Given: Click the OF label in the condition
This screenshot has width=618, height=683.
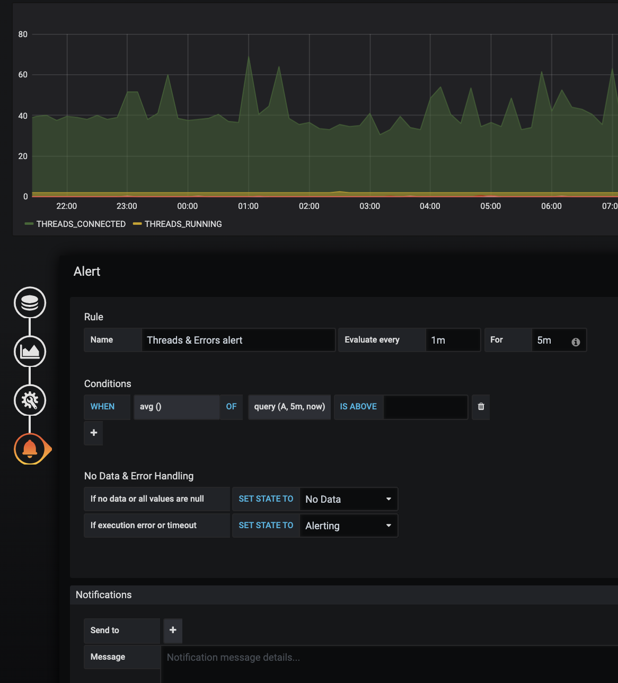Looking at the screenshot, I should click(x=232, y=407).
